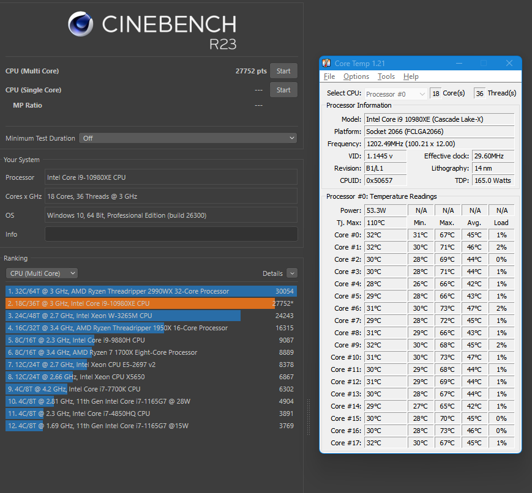Open the Select CPU Processor #0 dropdown

395,94
